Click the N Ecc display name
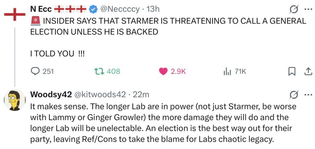 point(41,9)
